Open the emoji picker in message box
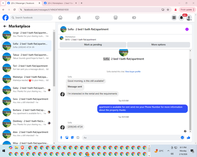197x157 pixels. point(182,137)
